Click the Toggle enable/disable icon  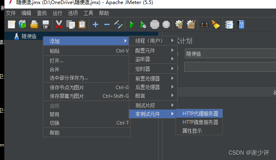(x=118, y=24)
